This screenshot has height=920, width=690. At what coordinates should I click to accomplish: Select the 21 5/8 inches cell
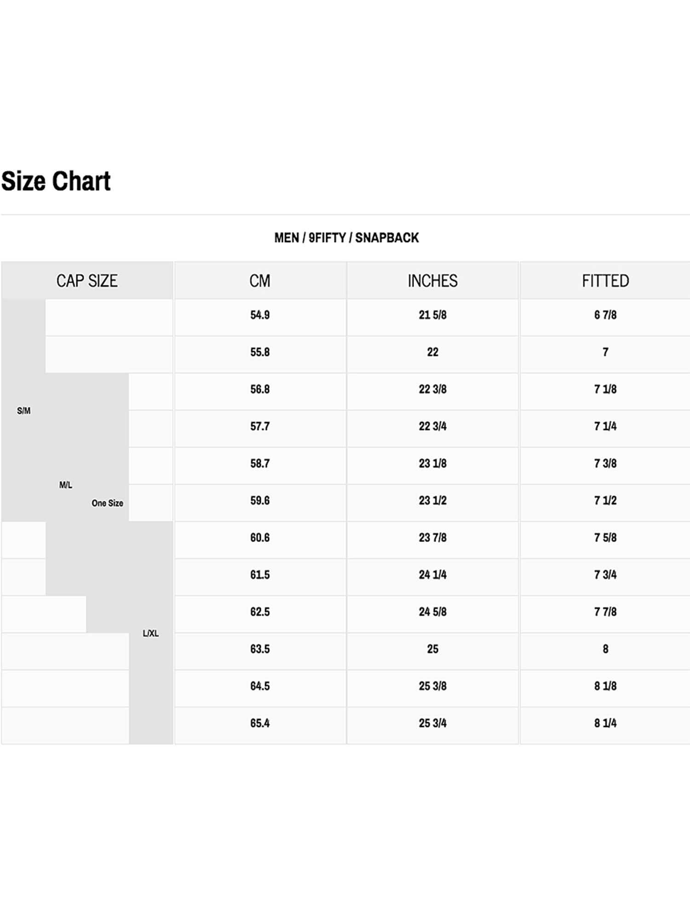click(x=432, y=315)
